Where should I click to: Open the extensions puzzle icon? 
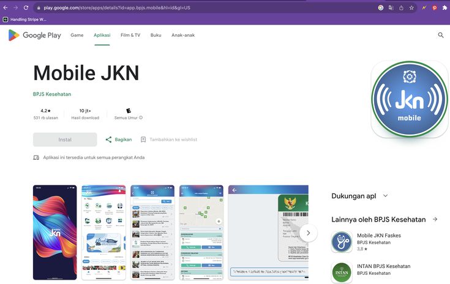point(444,8)
